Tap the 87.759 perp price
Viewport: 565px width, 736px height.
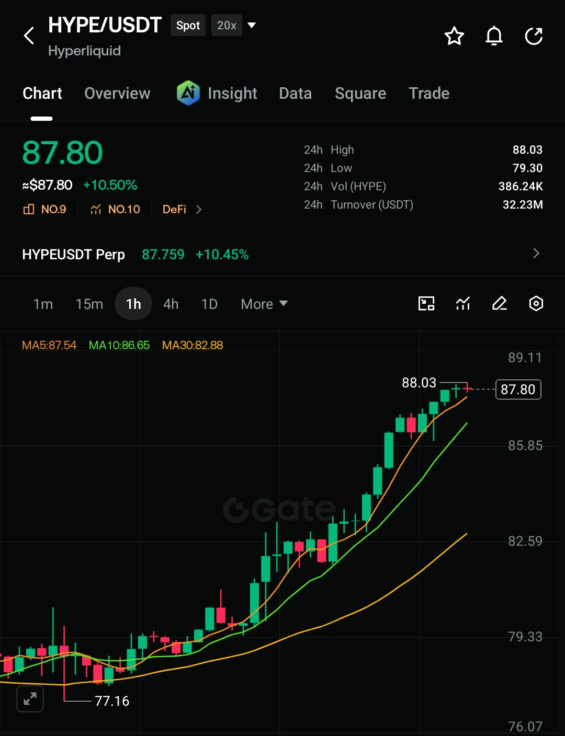[x=163, y=255]
